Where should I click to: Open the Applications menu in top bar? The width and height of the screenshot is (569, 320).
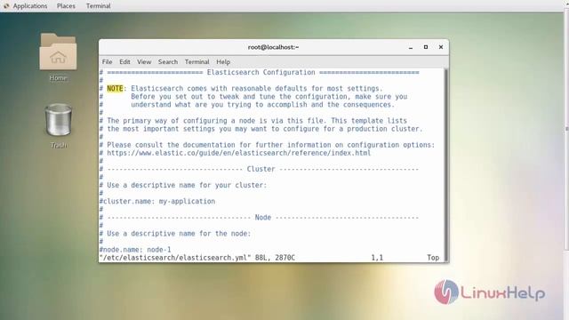[x=30, y=6]
